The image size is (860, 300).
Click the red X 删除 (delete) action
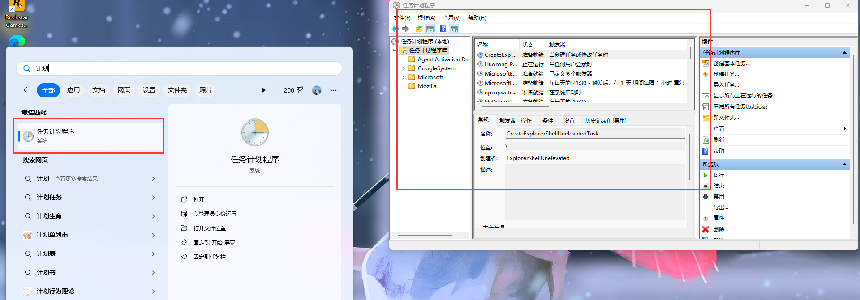[718, 229]
